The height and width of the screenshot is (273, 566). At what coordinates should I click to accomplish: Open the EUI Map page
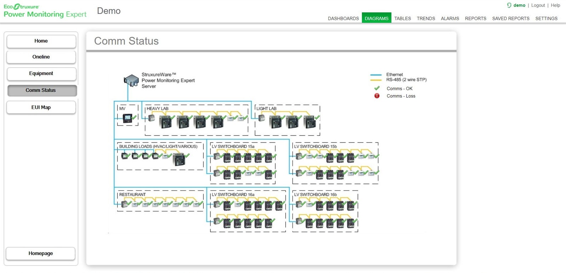41,107
